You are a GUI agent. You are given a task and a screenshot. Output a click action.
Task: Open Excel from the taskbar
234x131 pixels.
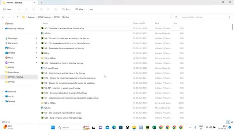click(x=154, y=127)
